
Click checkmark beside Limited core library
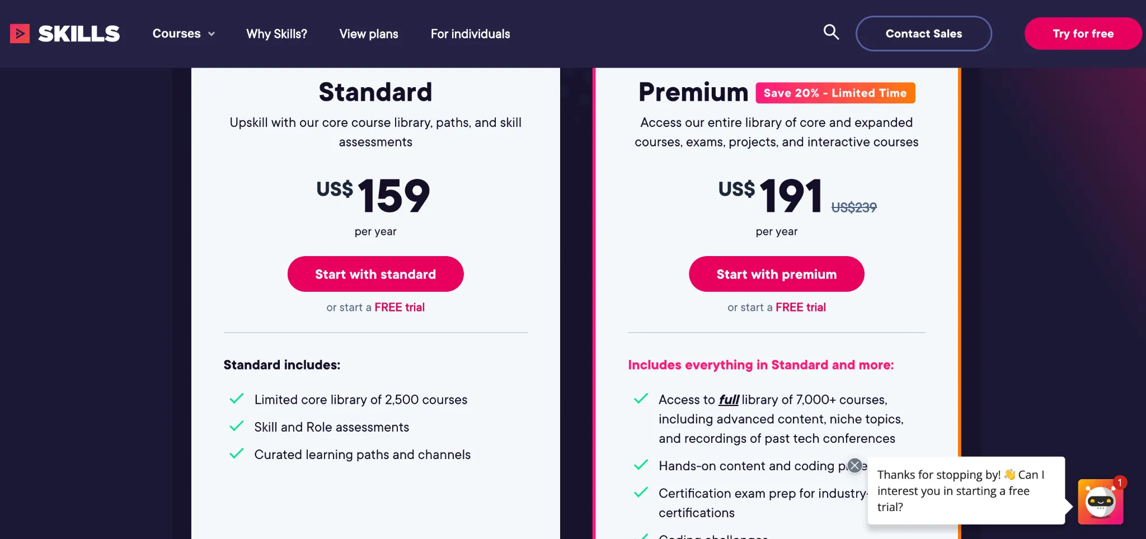tap(237, 399)
